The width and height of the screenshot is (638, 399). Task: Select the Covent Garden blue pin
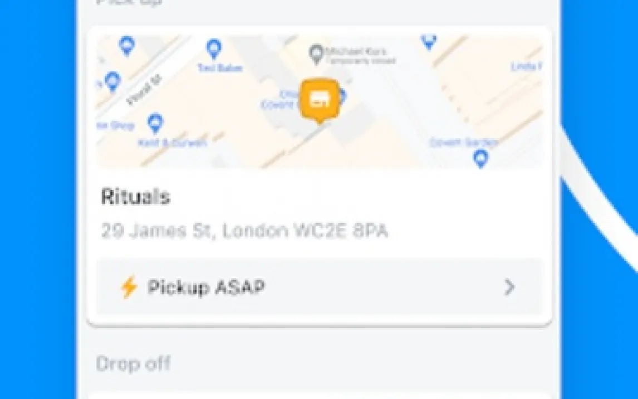[x=480, y=158]
